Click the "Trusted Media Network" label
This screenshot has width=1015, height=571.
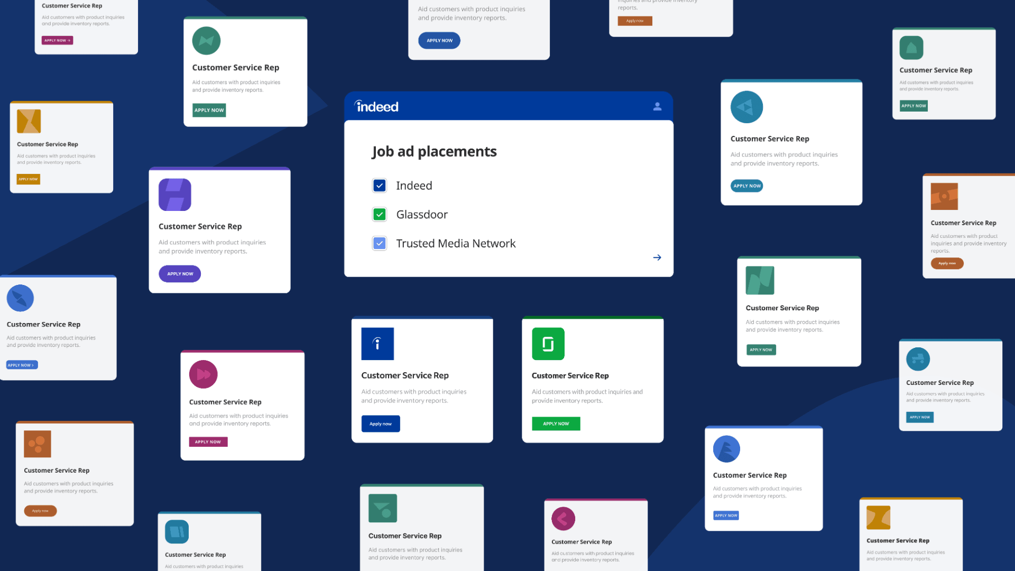(x=456, y=243)
